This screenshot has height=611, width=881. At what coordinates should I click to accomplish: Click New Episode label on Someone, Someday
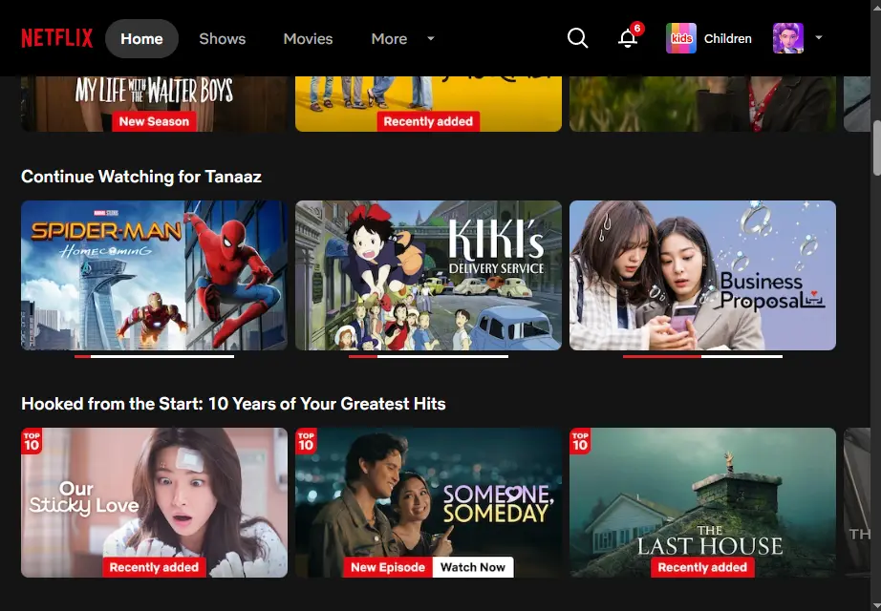[388, 567]
